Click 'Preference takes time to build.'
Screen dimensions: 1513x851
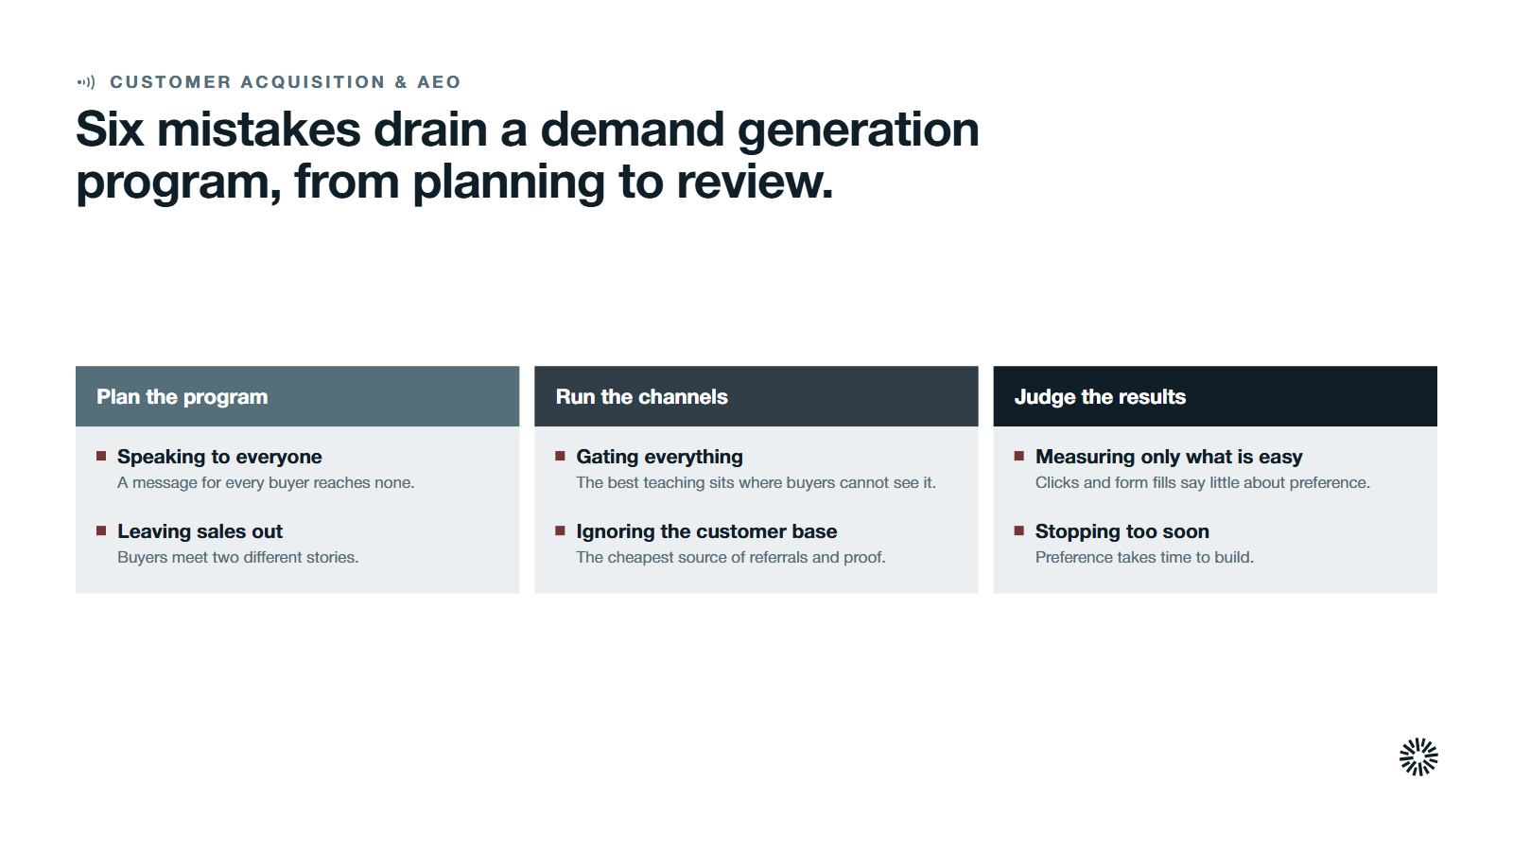1144,557
